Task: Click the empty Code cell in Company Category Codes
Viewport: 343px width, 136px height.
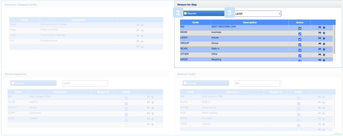Action: [25, 47]
